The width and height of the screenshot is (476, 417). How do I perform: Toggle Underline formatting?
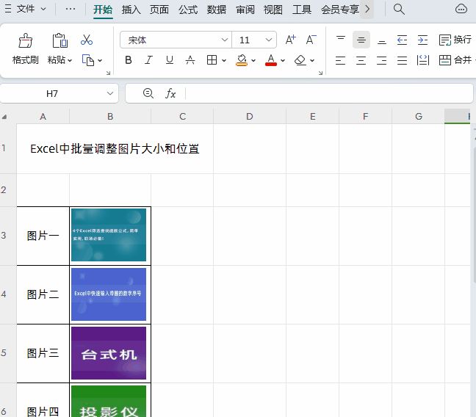click(x=170, y=60)
